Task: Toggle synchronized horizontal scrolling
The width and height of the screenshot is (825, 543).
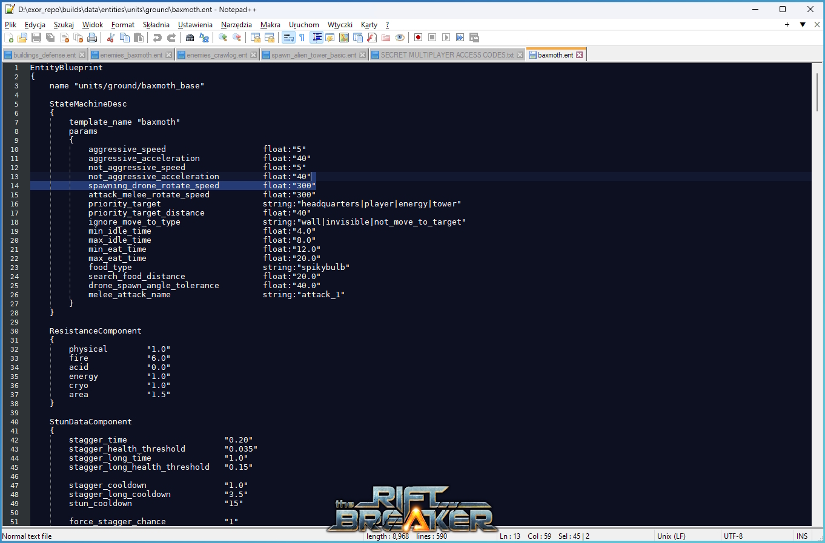Action: click(x=270, y=38)
